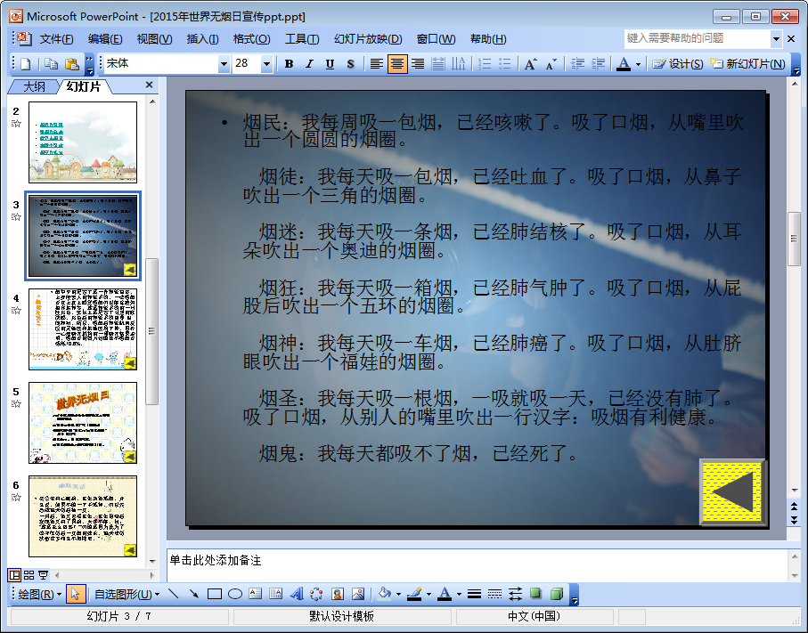The height and width of the screenshot is (633, 808).
Task: Open the font name dropdown
Action: (224, 64)
